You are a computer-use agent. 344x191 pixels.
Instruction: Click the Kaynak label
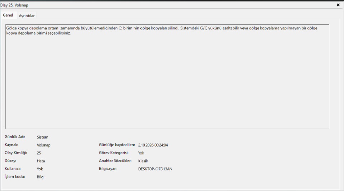(11, 145)
